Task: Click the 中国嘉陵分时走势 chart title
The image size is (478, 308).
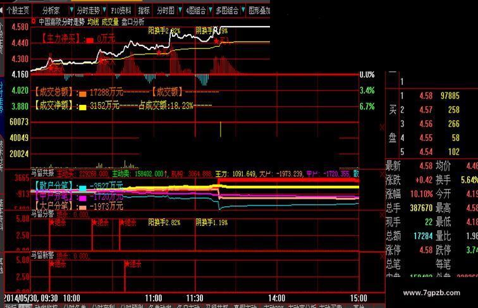Action: [61, 22]
